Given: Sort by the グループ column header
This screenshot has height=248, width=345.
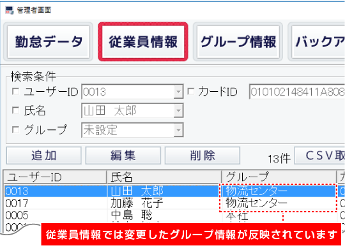Looking at the screenshot, I should point(279,177).
